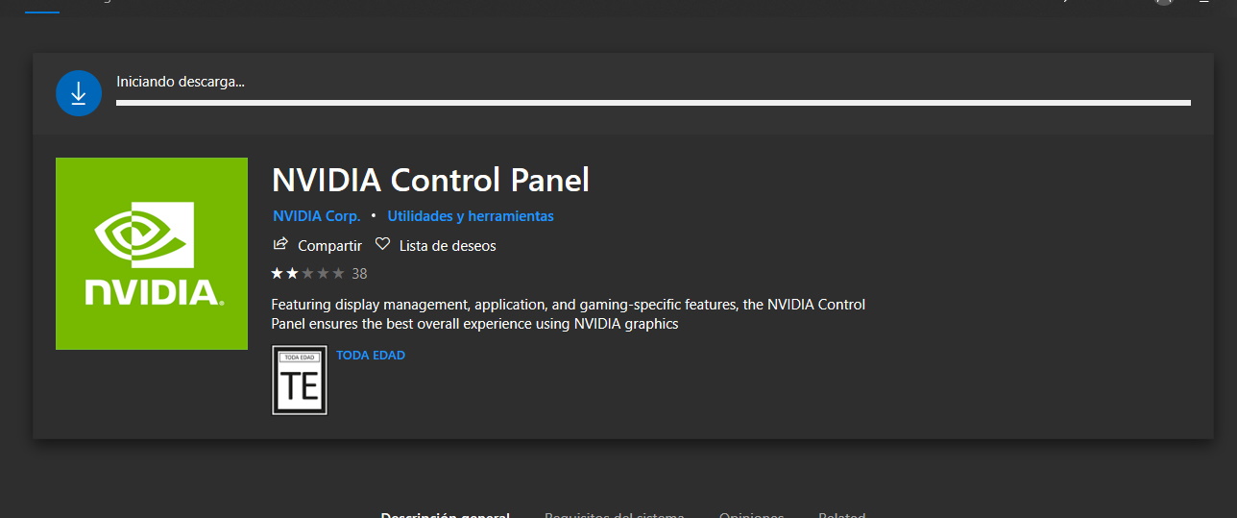
Task: Click the share arrow icon
Action: [x=280, y=244]
